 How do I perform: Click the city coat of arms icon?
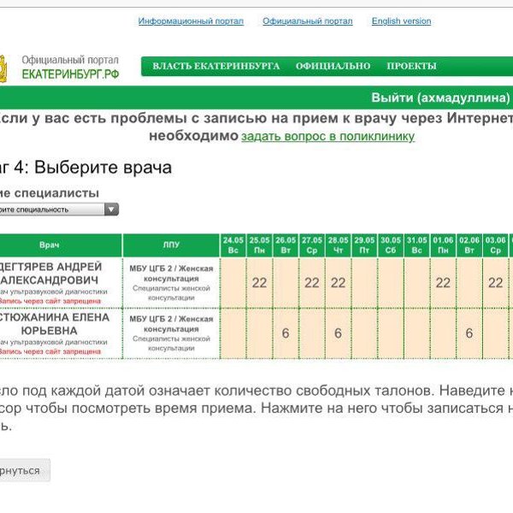pos(3,68)
